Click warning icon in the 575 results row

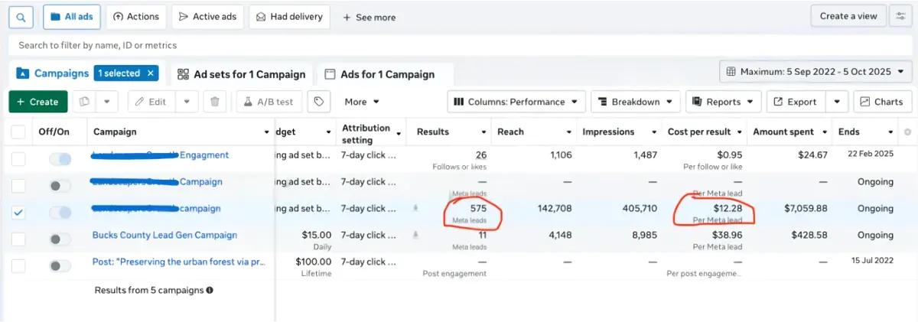pyautogui.click(x=416, y=208)
